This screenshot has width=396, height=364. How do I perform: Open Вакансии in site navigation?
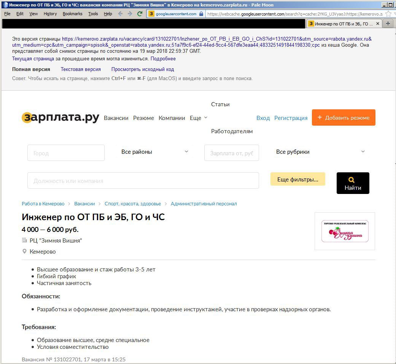pyautogui.click(x=116, y=118)
